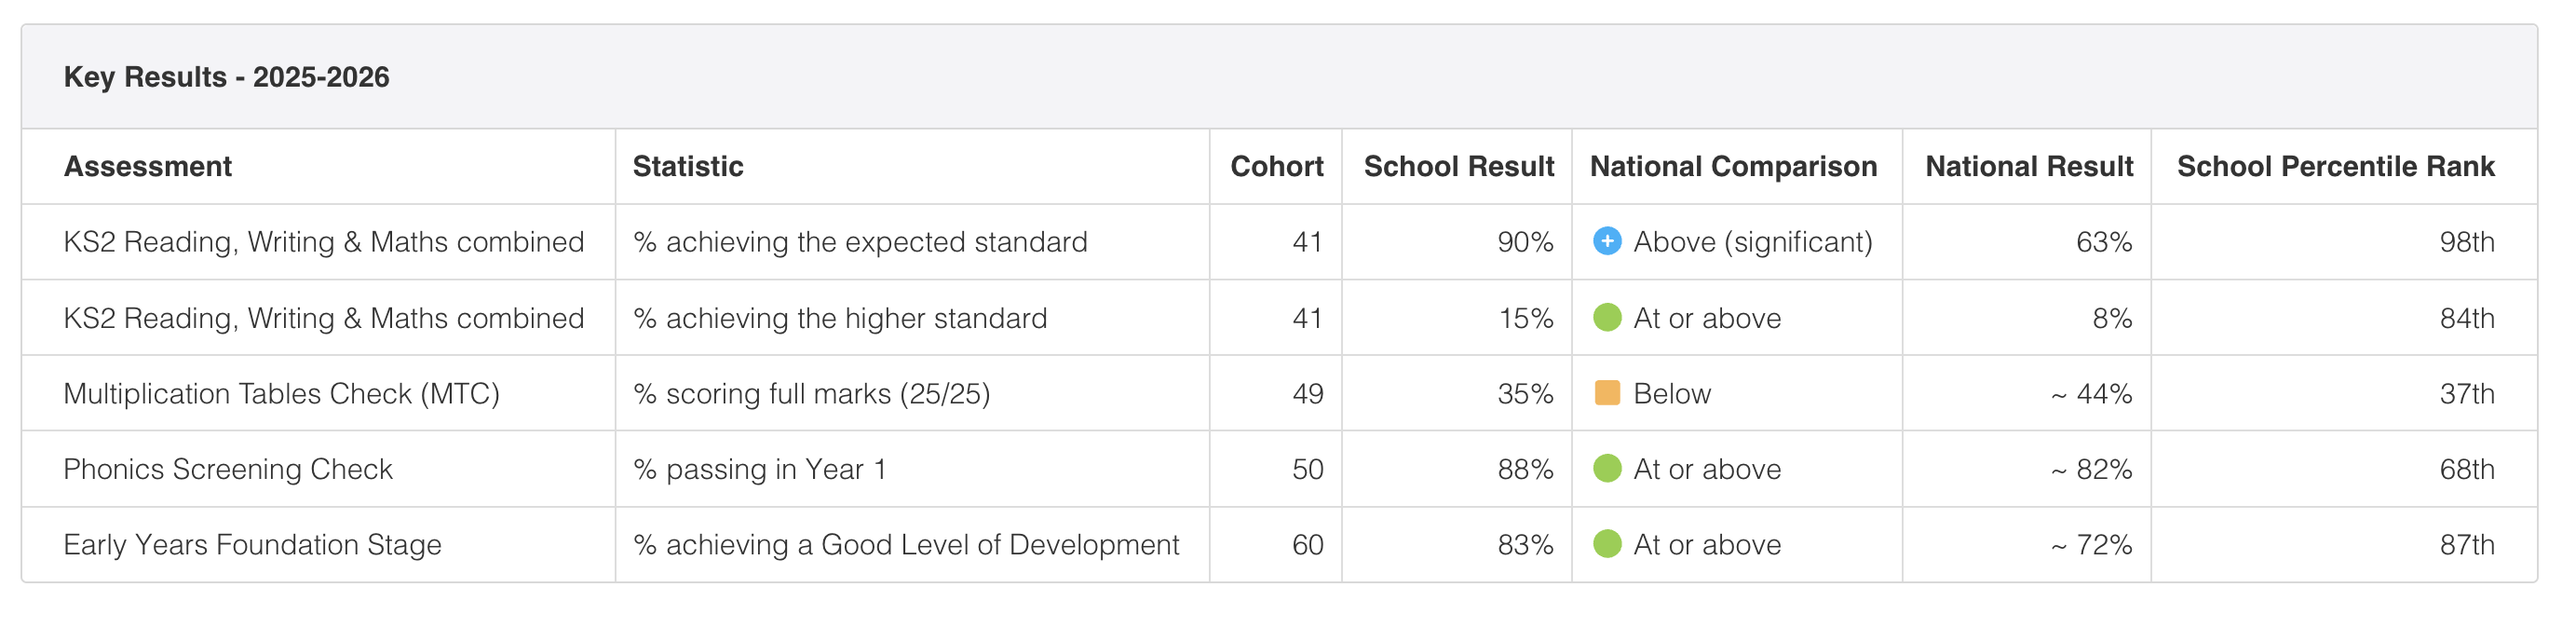Select the 98th percentile rank cell

click(x=2466, y=242)
